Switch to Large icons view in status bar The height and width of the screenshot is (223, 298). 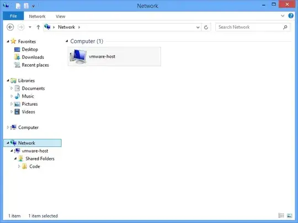pyautogui.click(x=290, y=216)
